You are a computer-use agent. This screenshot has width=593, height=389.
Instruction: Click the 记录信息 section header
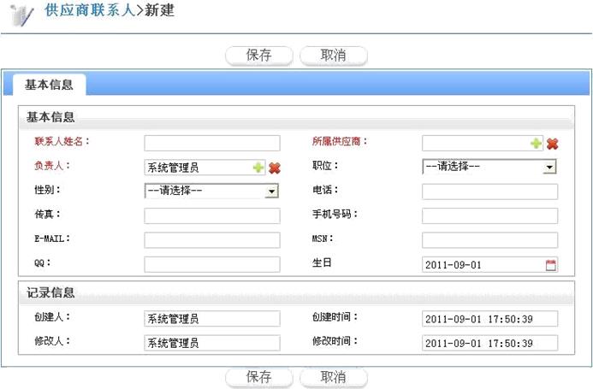pos(296,293)
